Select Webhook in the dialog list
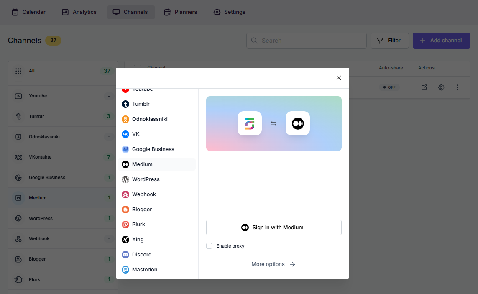478x294 pixels. (x=157, y=194)
